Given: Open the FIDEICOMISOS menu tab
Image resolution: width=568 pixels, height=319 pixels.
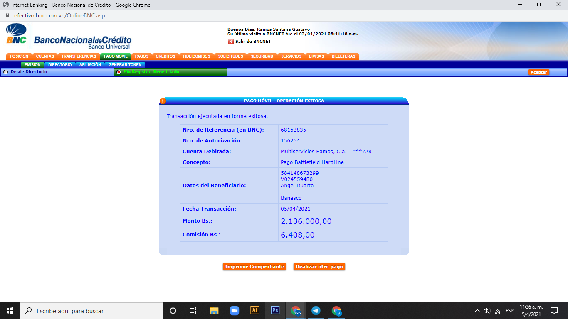Looking at the screenshot, I should (x=197, y=56).
